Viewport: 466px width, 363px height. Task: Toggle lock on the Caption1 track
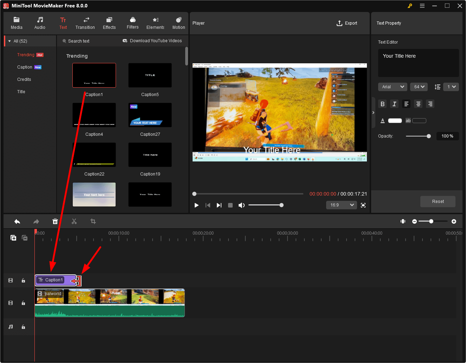click(x=23, y=280)
